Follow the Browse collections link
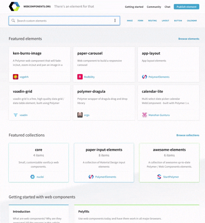 (x=188, y=135)
